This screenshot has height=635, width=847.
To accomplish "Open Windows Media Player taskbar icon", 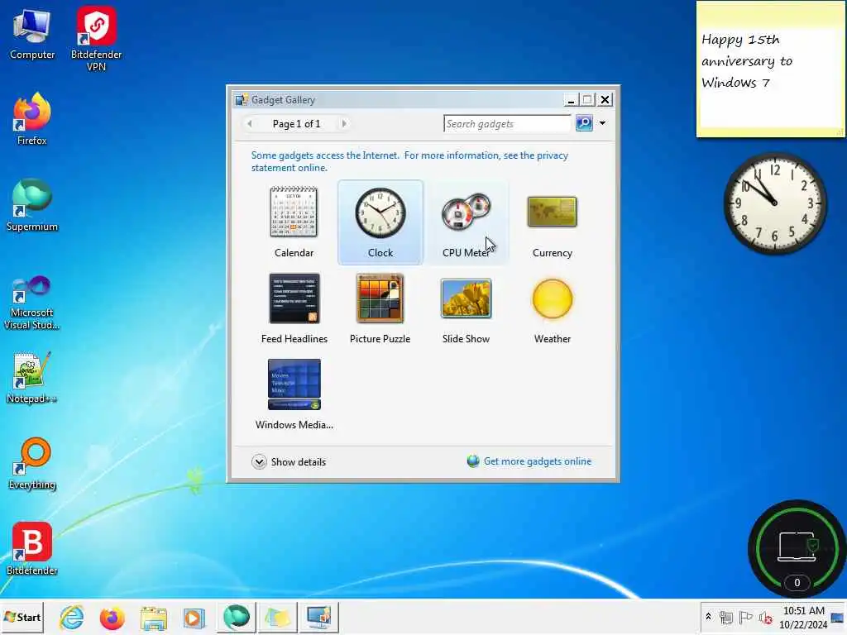I will pos(194,617).
